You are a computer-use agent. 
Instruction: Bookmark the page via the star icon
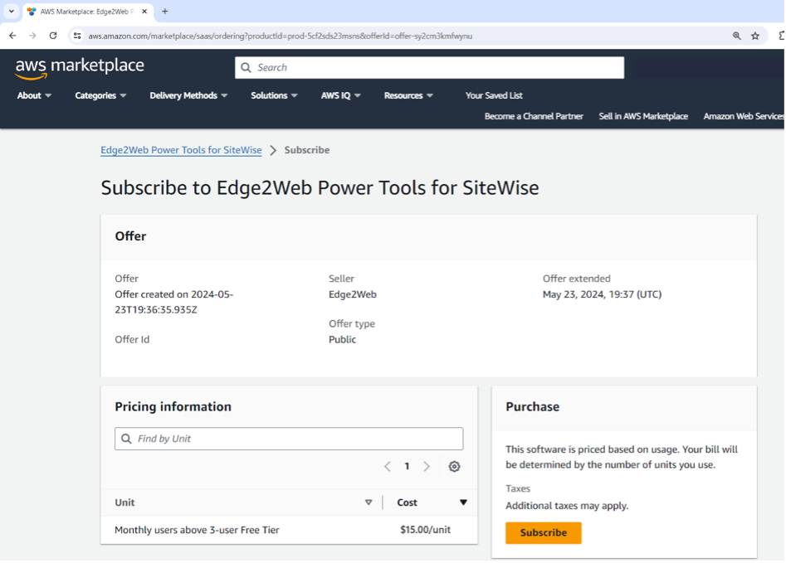point(755,36)
